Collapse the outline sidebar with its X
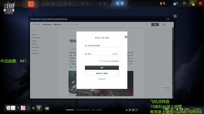The height and width of the screenshot is (114, 204). click(55, 30)
